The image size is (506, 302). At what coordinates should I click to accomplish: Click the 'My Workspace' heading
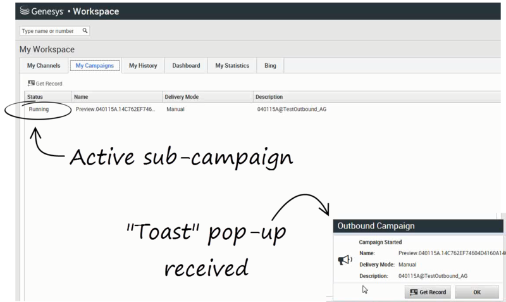pos(47,49)
